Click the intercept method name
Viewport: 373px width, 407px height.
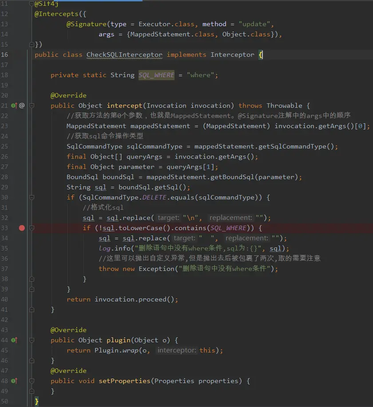pos(124,106)
